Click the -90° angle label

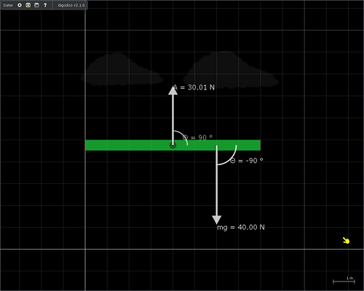point(246,161)
